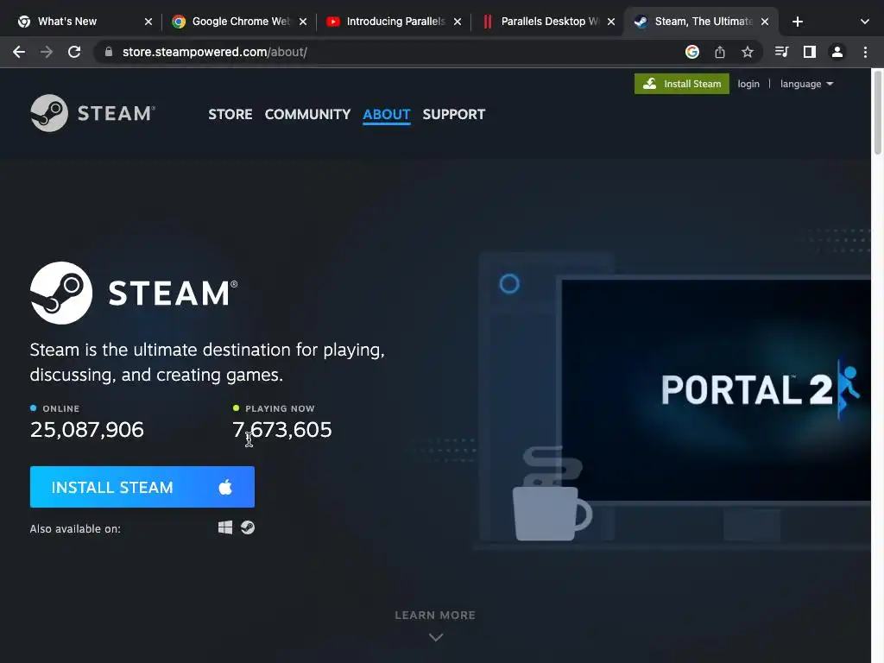Click the Steam tagline paragraph
Image resolution: width=884 pixels, height=663 pixels.
coord(207,362)
